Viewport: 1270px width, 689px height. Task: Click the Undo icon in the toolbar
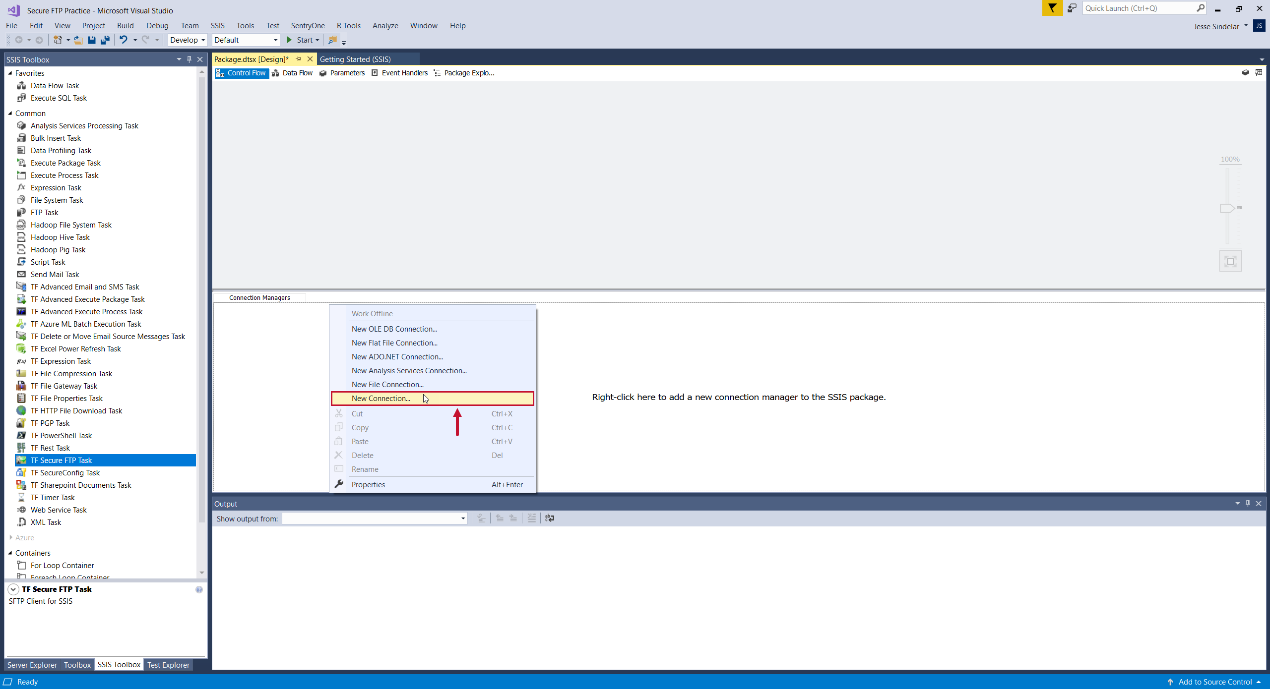[x=124, y=40]
